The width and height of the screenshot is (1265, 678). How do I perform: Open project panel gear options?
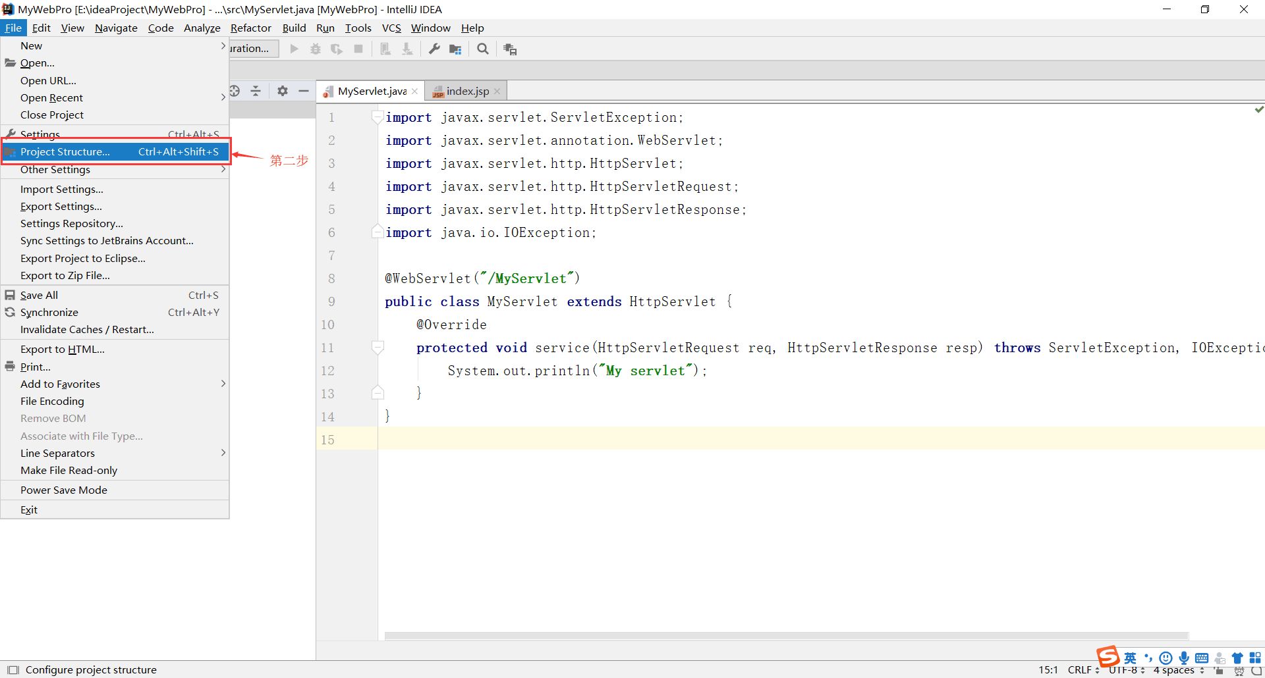point(283,91)
